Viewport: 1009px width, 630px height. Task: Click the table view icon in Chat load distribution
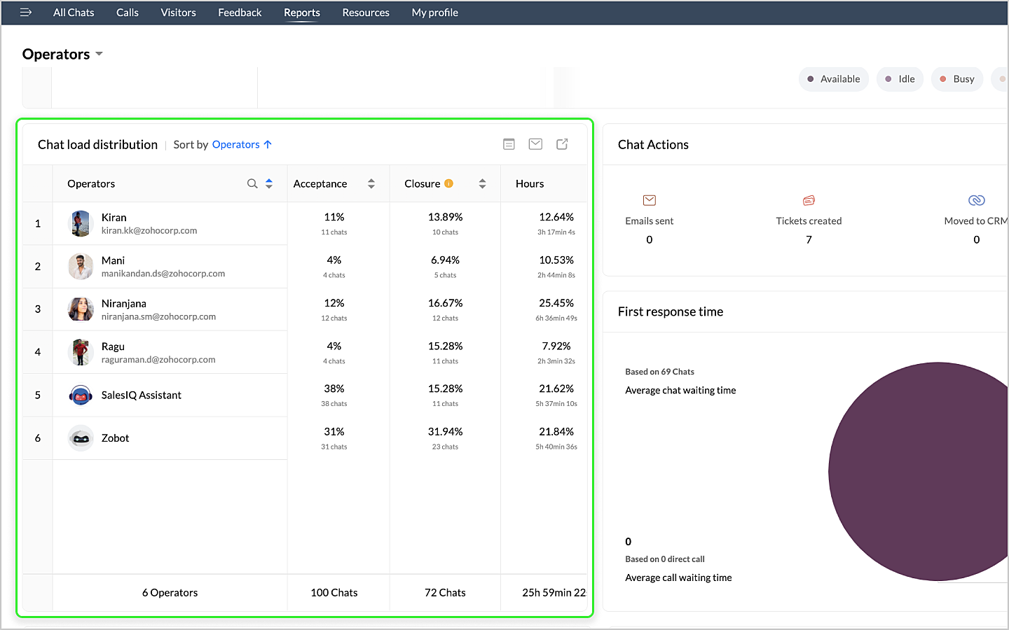tap(509, 144)
